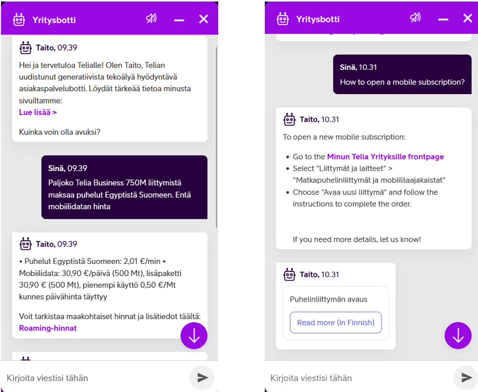Open 'Minun Telia Yrityksille frontpage' link
The image size is (478, 392).
pyautogui.click(x=385, y=157)
